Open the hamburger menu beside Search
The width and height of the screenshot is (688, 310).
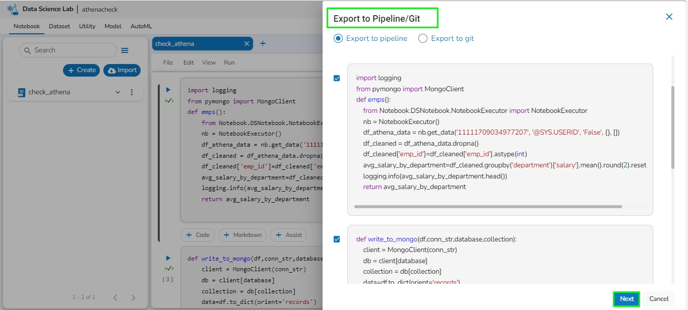point(125,50)
